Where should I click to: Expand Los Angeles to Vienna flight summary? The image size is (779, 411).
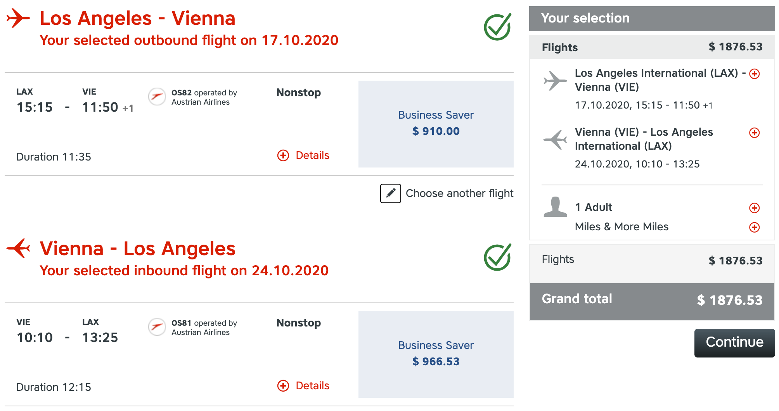[x=754, y=74]
